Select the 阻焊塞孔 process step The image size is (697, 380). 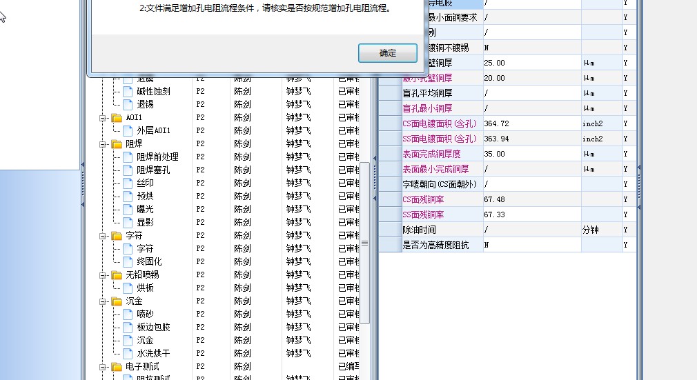click(153, 170)
